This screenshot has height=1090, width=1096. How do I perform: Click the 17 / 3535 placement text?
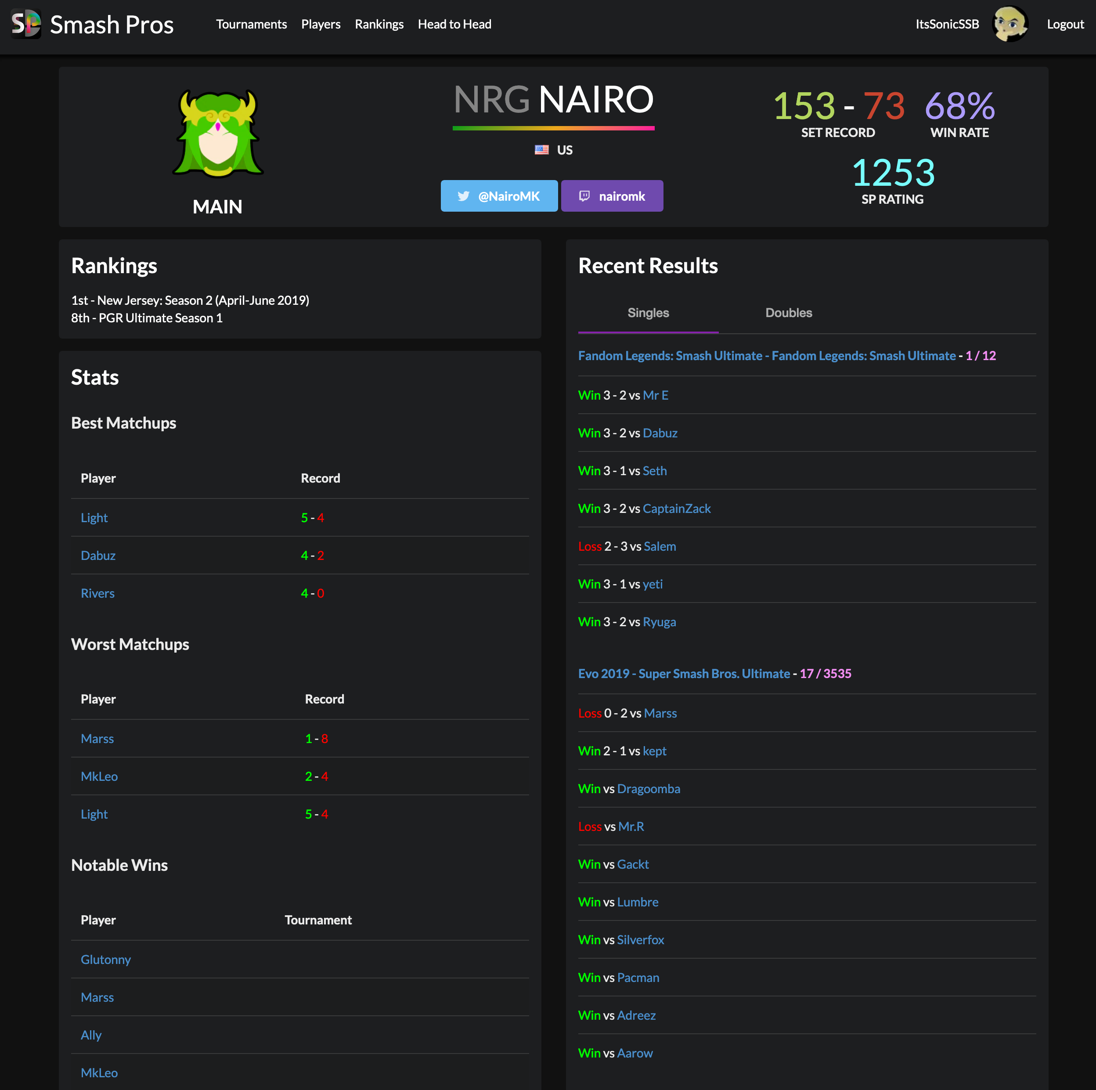point(826,674)
